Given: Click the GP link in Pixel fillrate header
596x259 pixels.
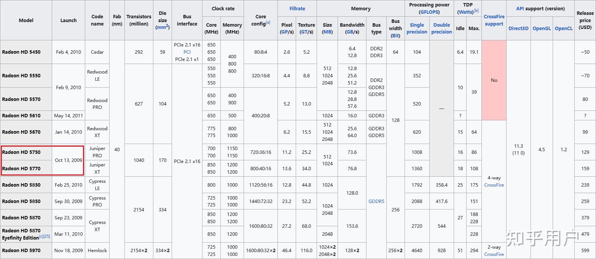Looking at the screenshot, I should coord(284,32).
